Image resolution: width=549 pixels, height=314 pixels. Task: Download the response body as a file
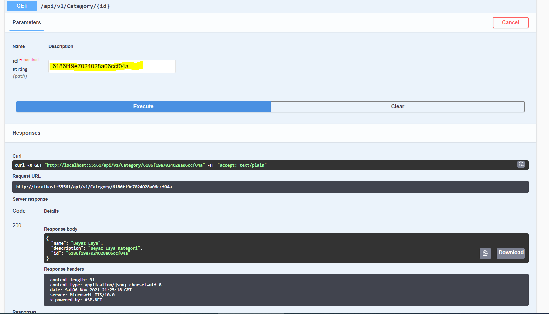[510, 253]
